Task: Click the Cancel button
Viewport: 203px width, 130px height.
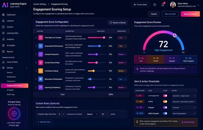Action: [154, 14]
